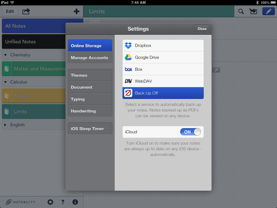Turn off the iCloud switch
The width and height of the screenshot is (277, 208).
190,132
